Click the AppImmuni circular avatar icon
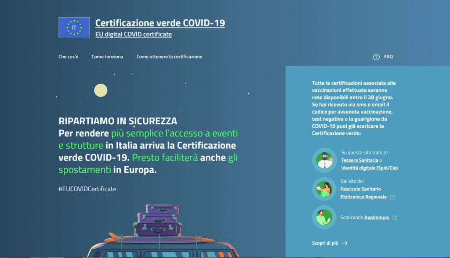The height and width of the screenshot is (258, 450). [324, 217]
